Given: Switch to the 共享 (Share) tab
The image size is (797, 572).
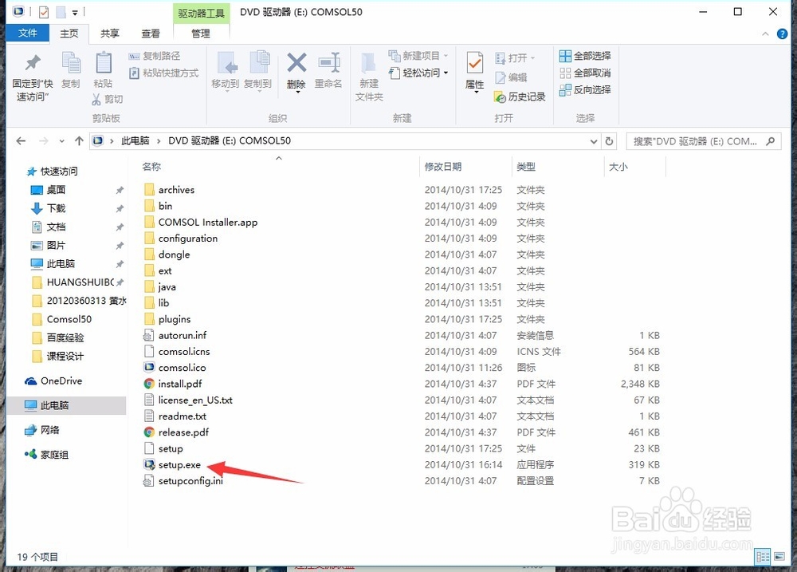Looking at the screenshot, I should click(109, 34).
